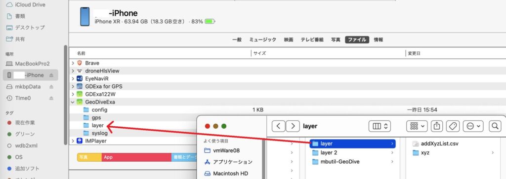Image resolution: width=506 pixels, height=179 pixels.
Task: Click the syslog folder icon under GeoDiveExa
Action: coord(86,133)
